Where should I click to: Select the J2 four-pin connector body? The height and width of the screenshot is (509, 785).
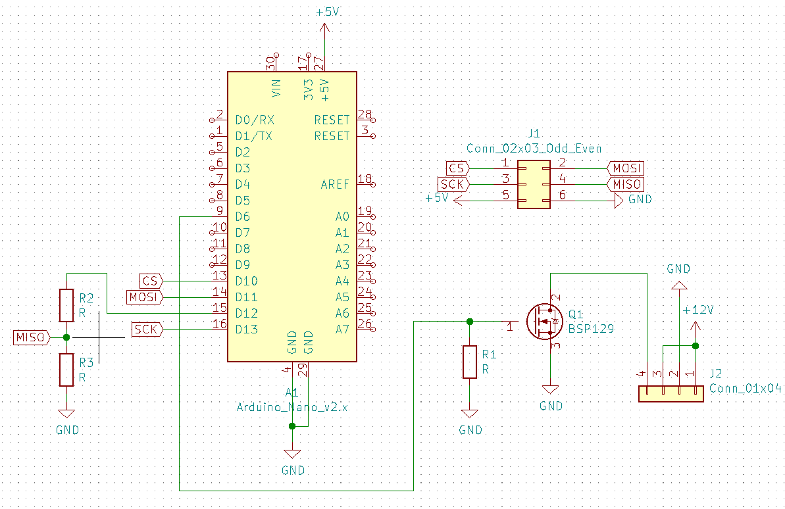coord(671,394)
